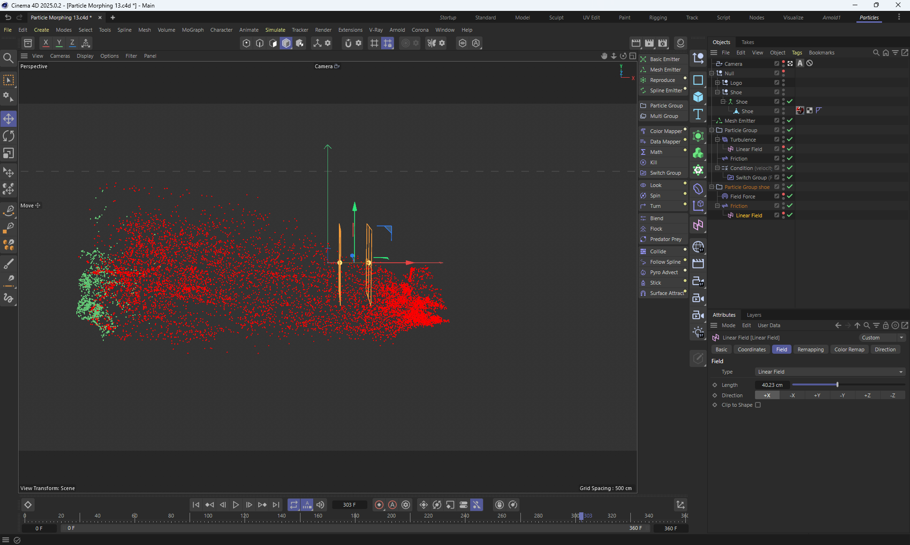
Task: Collapse the Particle Group shoe tree node
Action: (x=712, y=187)
